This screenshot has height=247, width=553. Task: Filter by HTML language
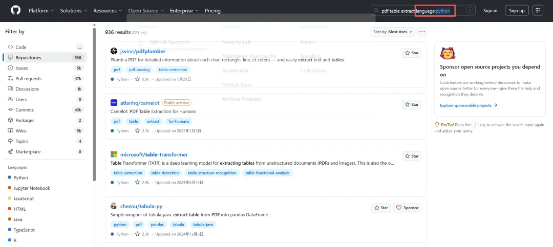[x=16, y=209]
